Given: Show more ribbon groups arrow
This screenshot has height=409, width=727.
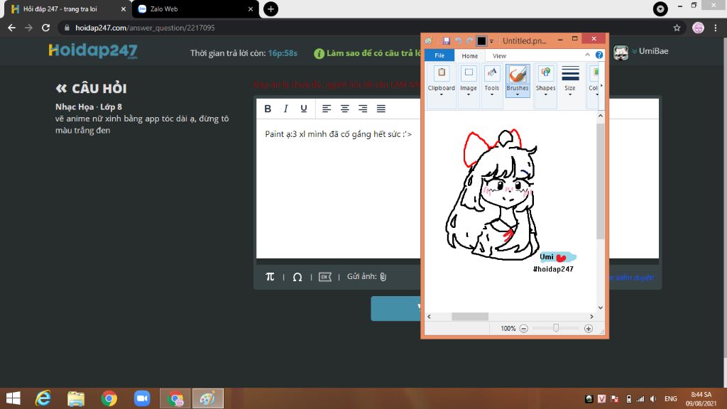Looking at the screenshot, I should pos(602,86).
